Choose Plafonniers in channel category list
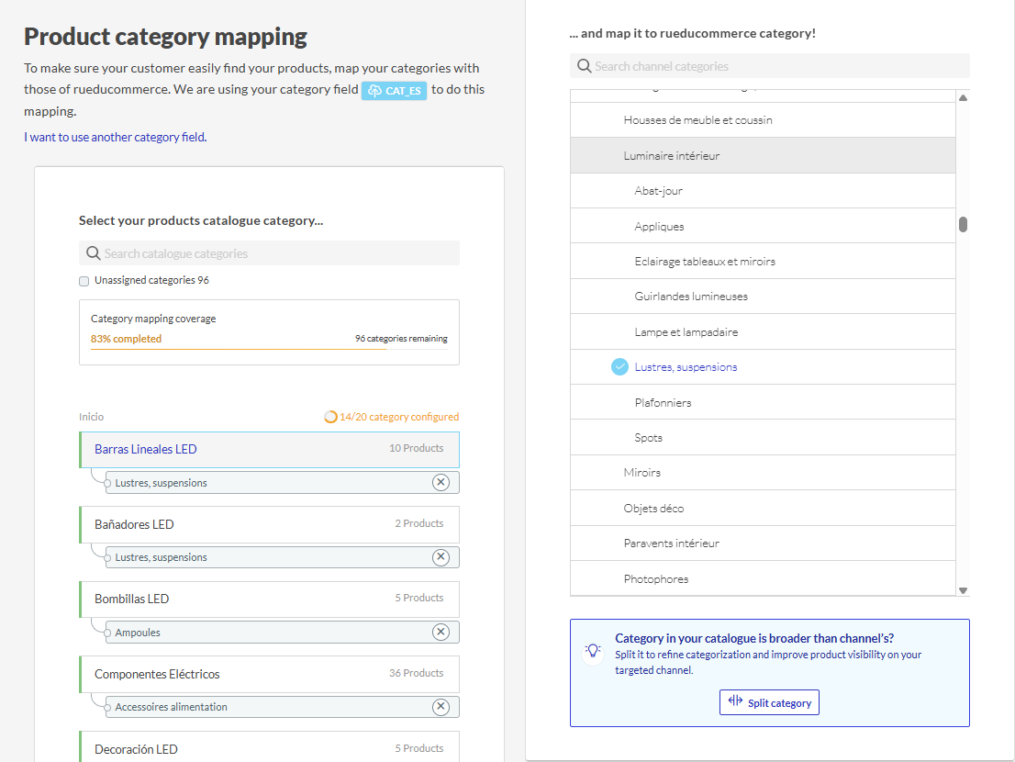This screenshot has width=1015, height=762. pos(663,403)
